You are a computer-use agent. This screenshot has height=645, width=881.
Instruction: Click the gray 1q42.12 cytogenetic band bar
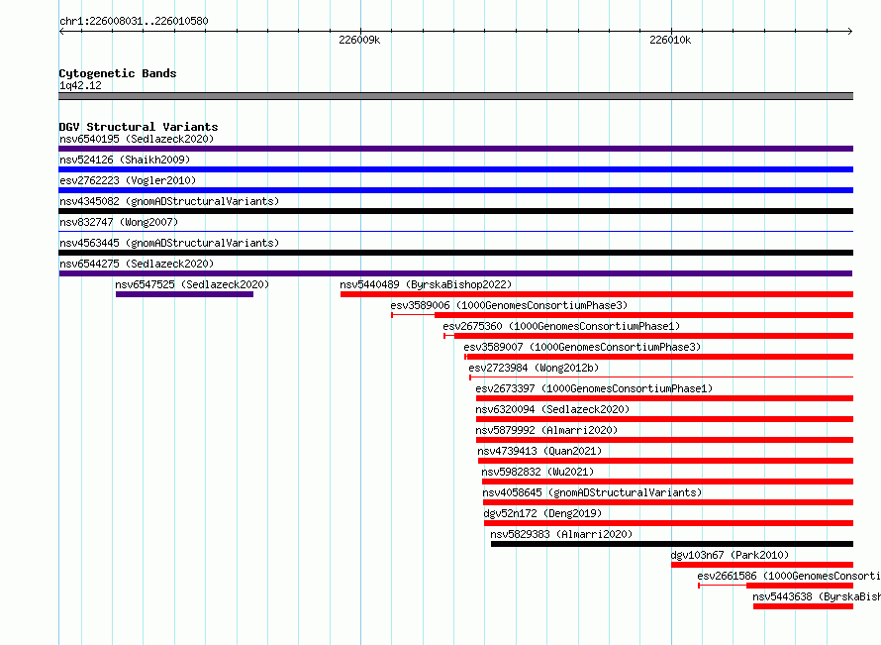(x=455, y=96)
